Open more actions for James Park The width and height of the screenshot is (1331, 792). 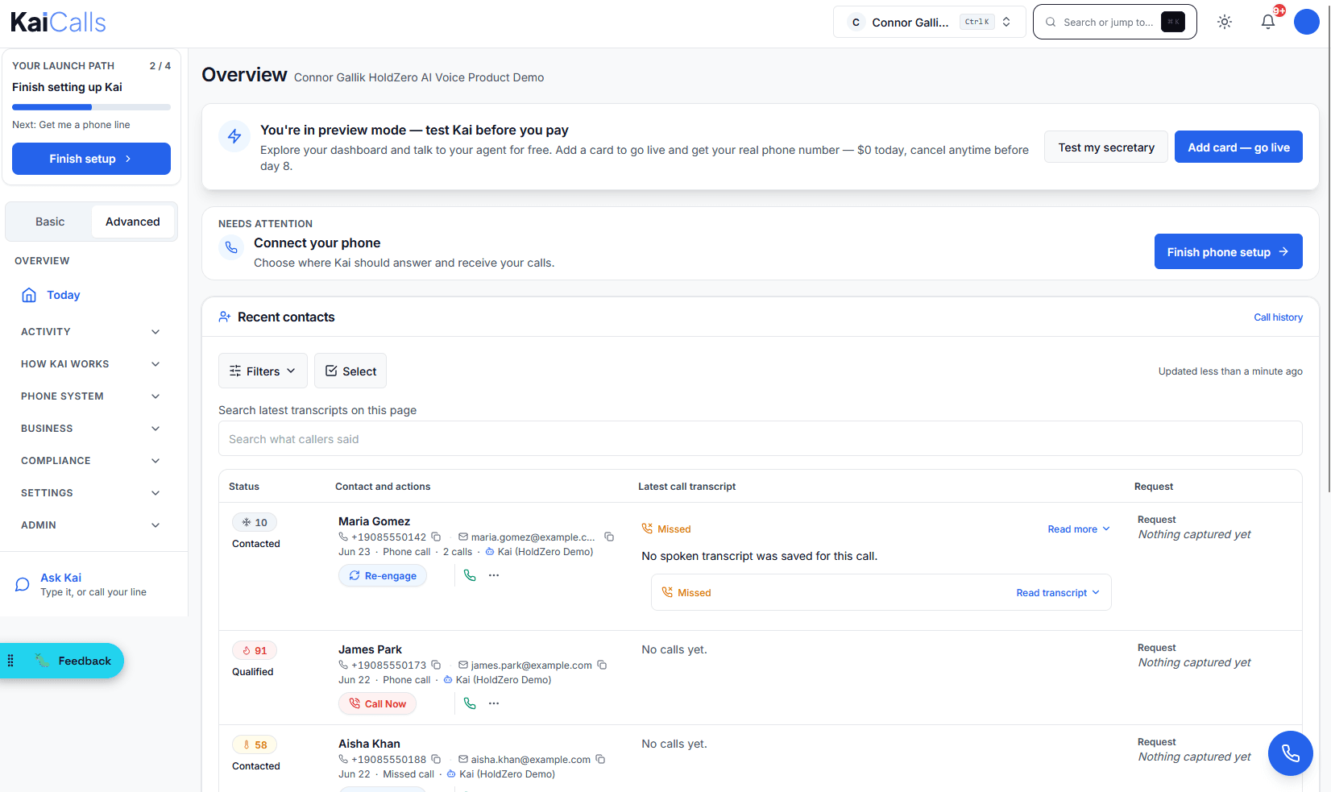pos(494,703)
